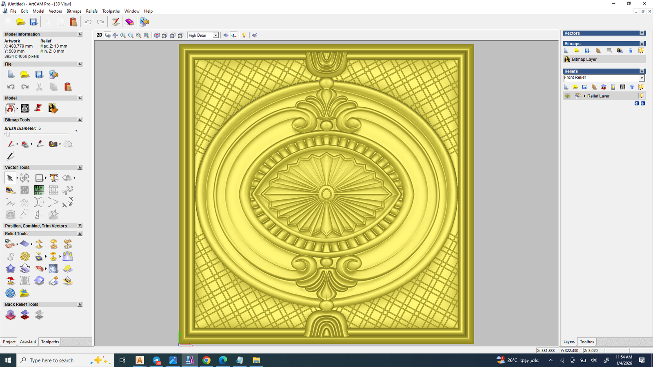Click the Zoom In magnifier on the 3D toolbar
This screenshot has height=367, width=653.
123,35
